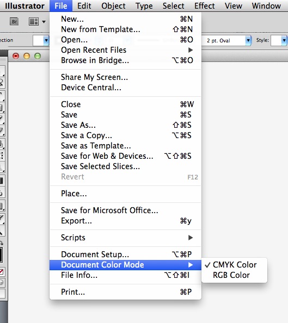This screenshot has height=323, width=288.
Task: Open the Type menu
Action: coord(144,6)
